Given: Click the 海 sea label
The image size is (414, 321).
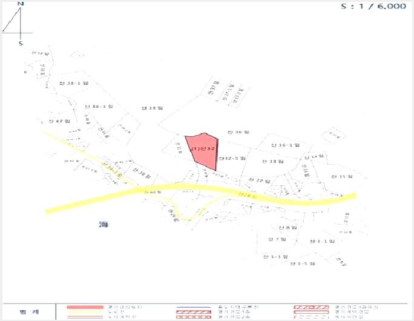Looking at the screenshot, I should point(103,225).
